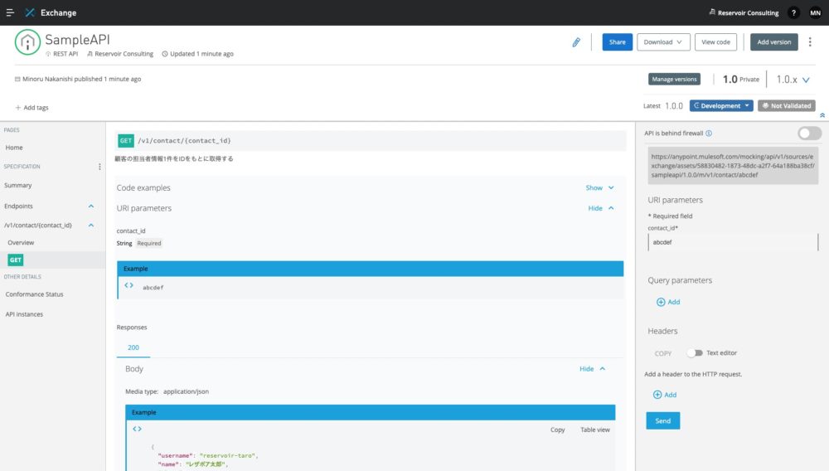Click plus icon to add query parameter
829x471 pixels.
(661, 302)
